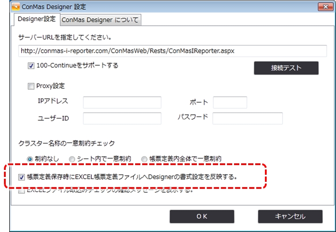Enable the Proxy設定 checkbox
The image size is (336, 232).
[31, 86]
